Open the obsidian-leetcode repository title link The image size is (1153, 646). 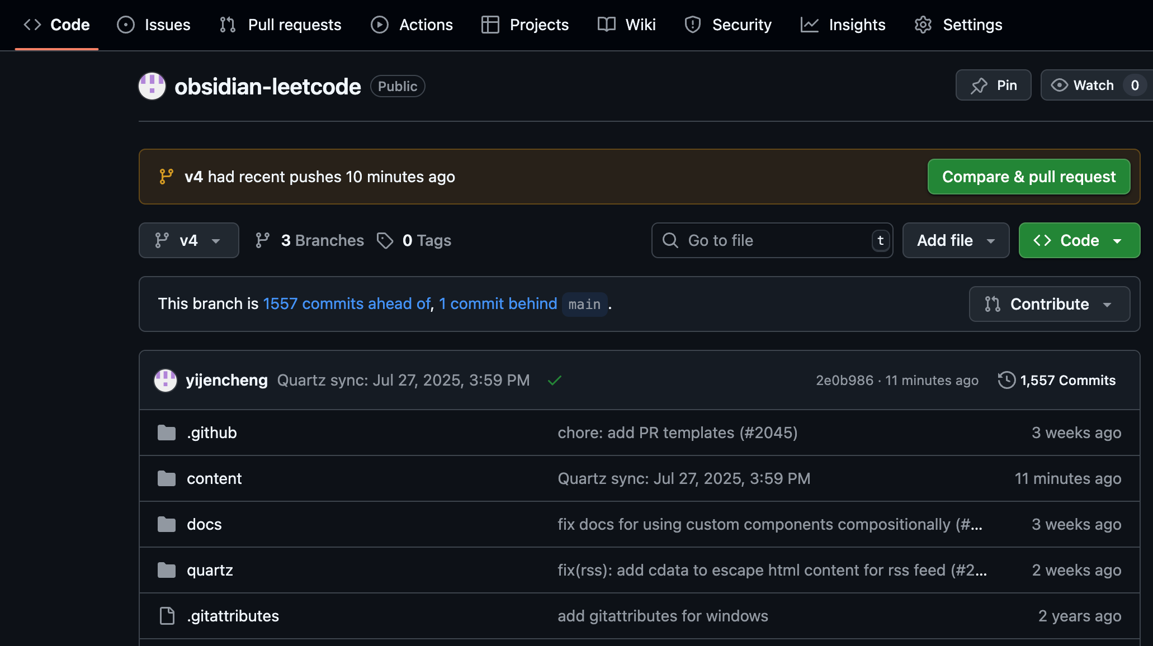(x=268, y=87)
